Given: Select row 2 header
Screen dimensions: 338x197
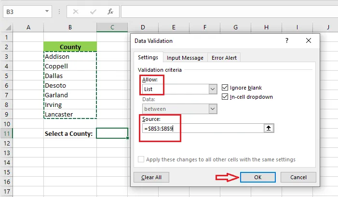Looking at the screenshot, I should pos(6,47).
